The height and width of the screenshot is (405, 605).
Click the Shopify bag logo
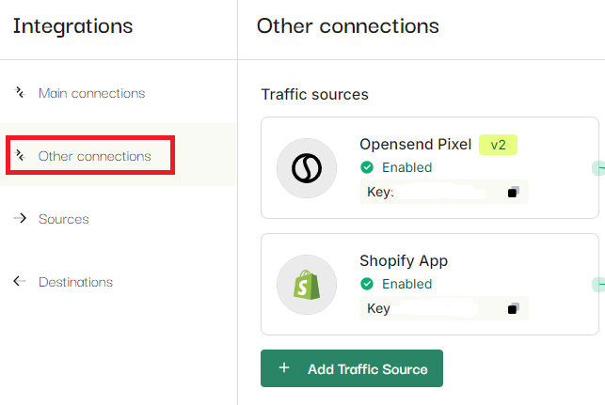pyautogui.click(x=307, y=285)
